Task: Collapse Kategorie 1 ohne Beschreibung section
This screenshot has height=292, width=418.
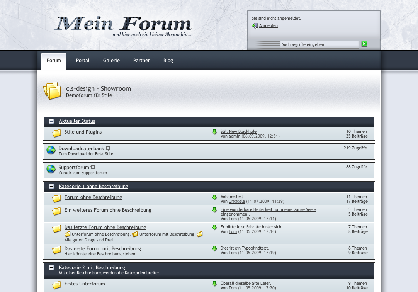Action: point(51,187)
